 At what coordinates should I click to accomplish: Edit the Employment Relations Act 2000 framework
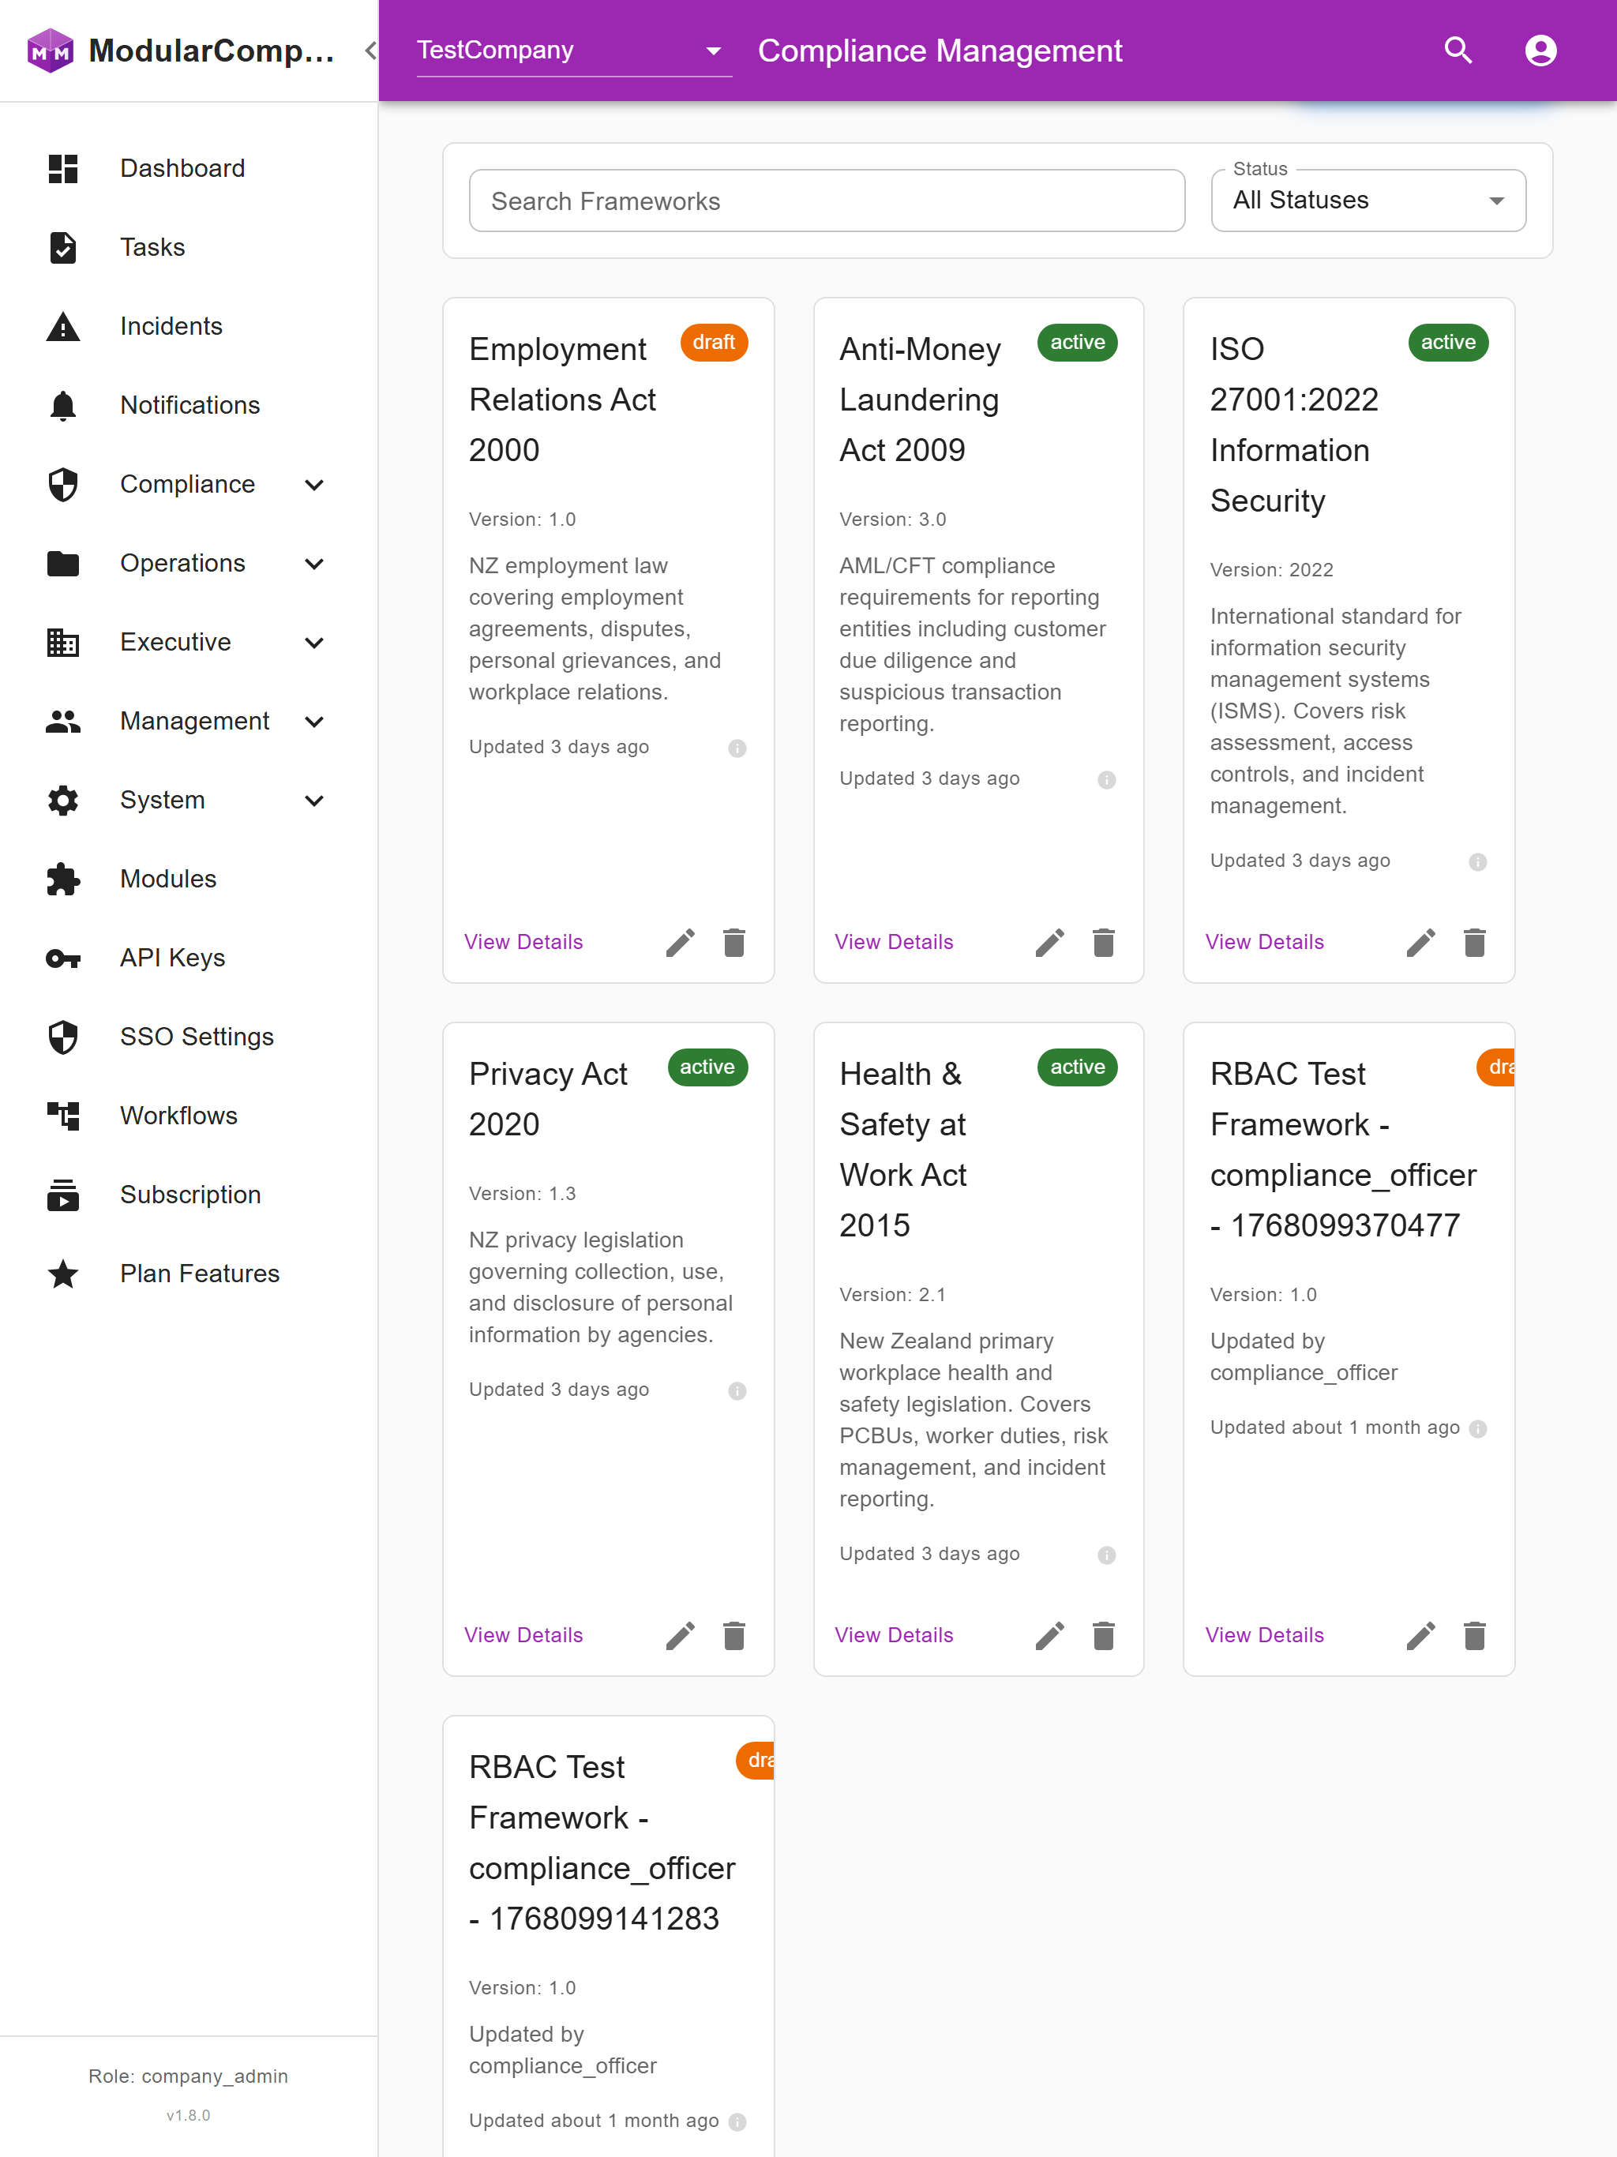point(681,942)
